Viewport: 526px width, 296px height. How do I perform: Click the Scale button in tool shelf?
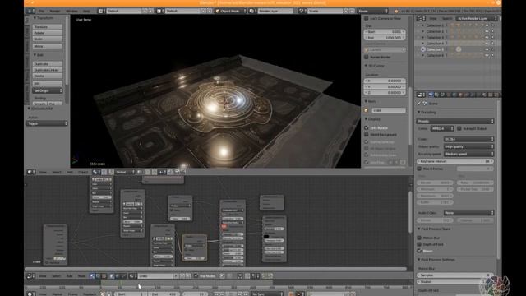[48, 39]
